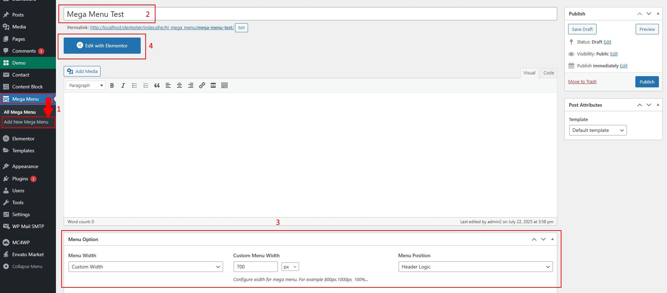The width and height of the screenshot is (667, 293).
Task: Open the Menu Width dropdown
Action: point(146,267)
